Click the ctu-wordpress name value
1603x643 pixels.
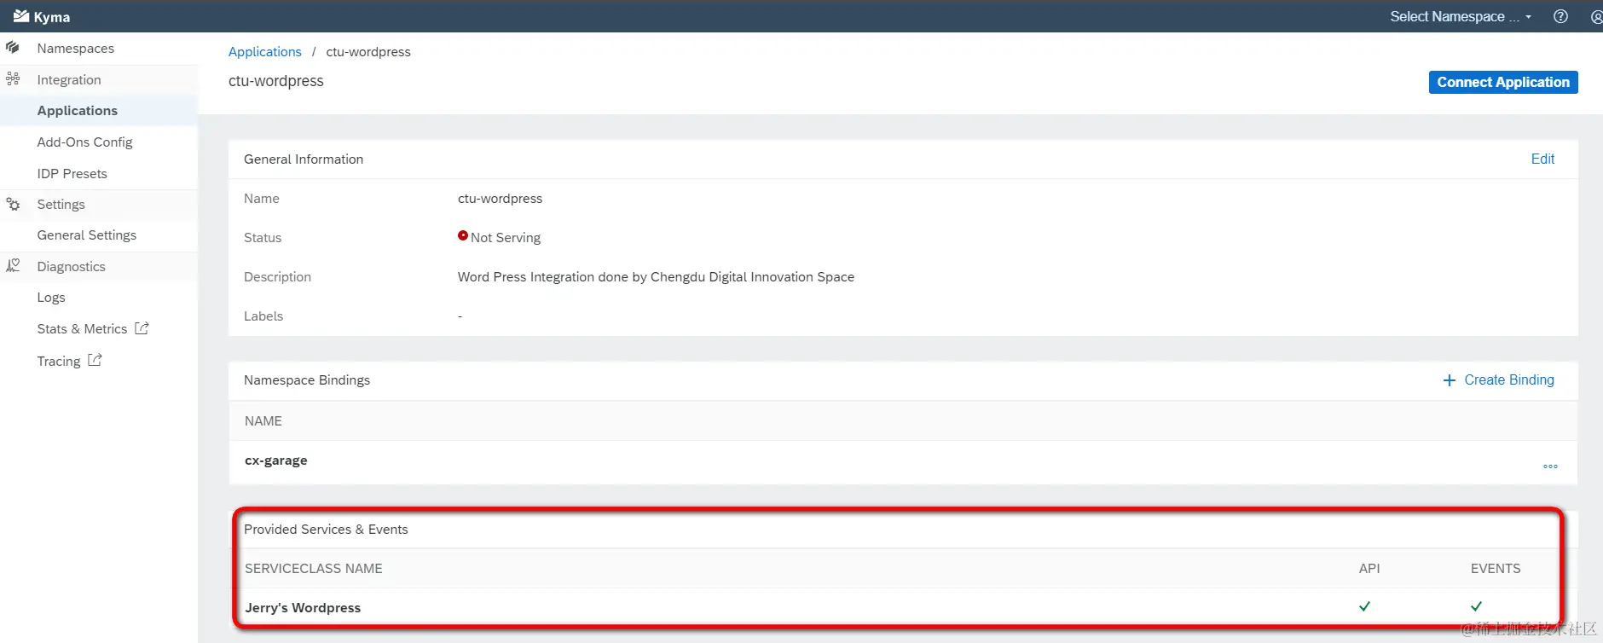pyautogui.click(x=500, y=199)
